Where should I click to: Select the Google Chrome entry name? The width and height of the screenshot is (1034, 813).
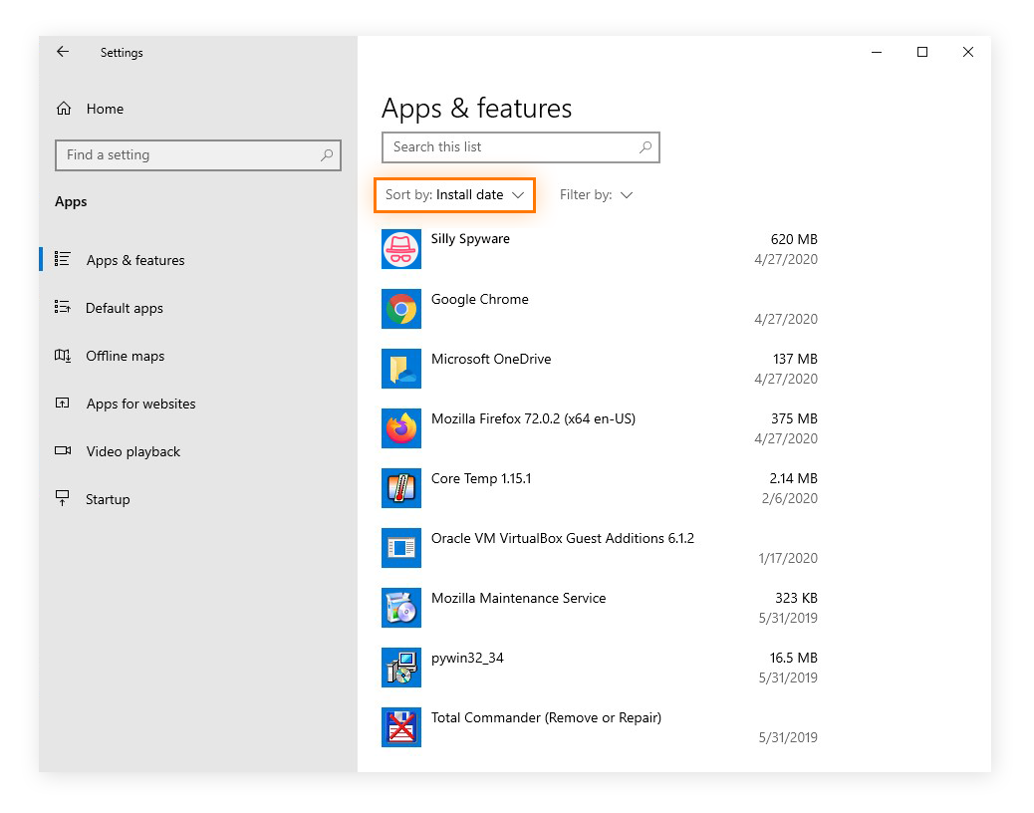tap(479, 299)
